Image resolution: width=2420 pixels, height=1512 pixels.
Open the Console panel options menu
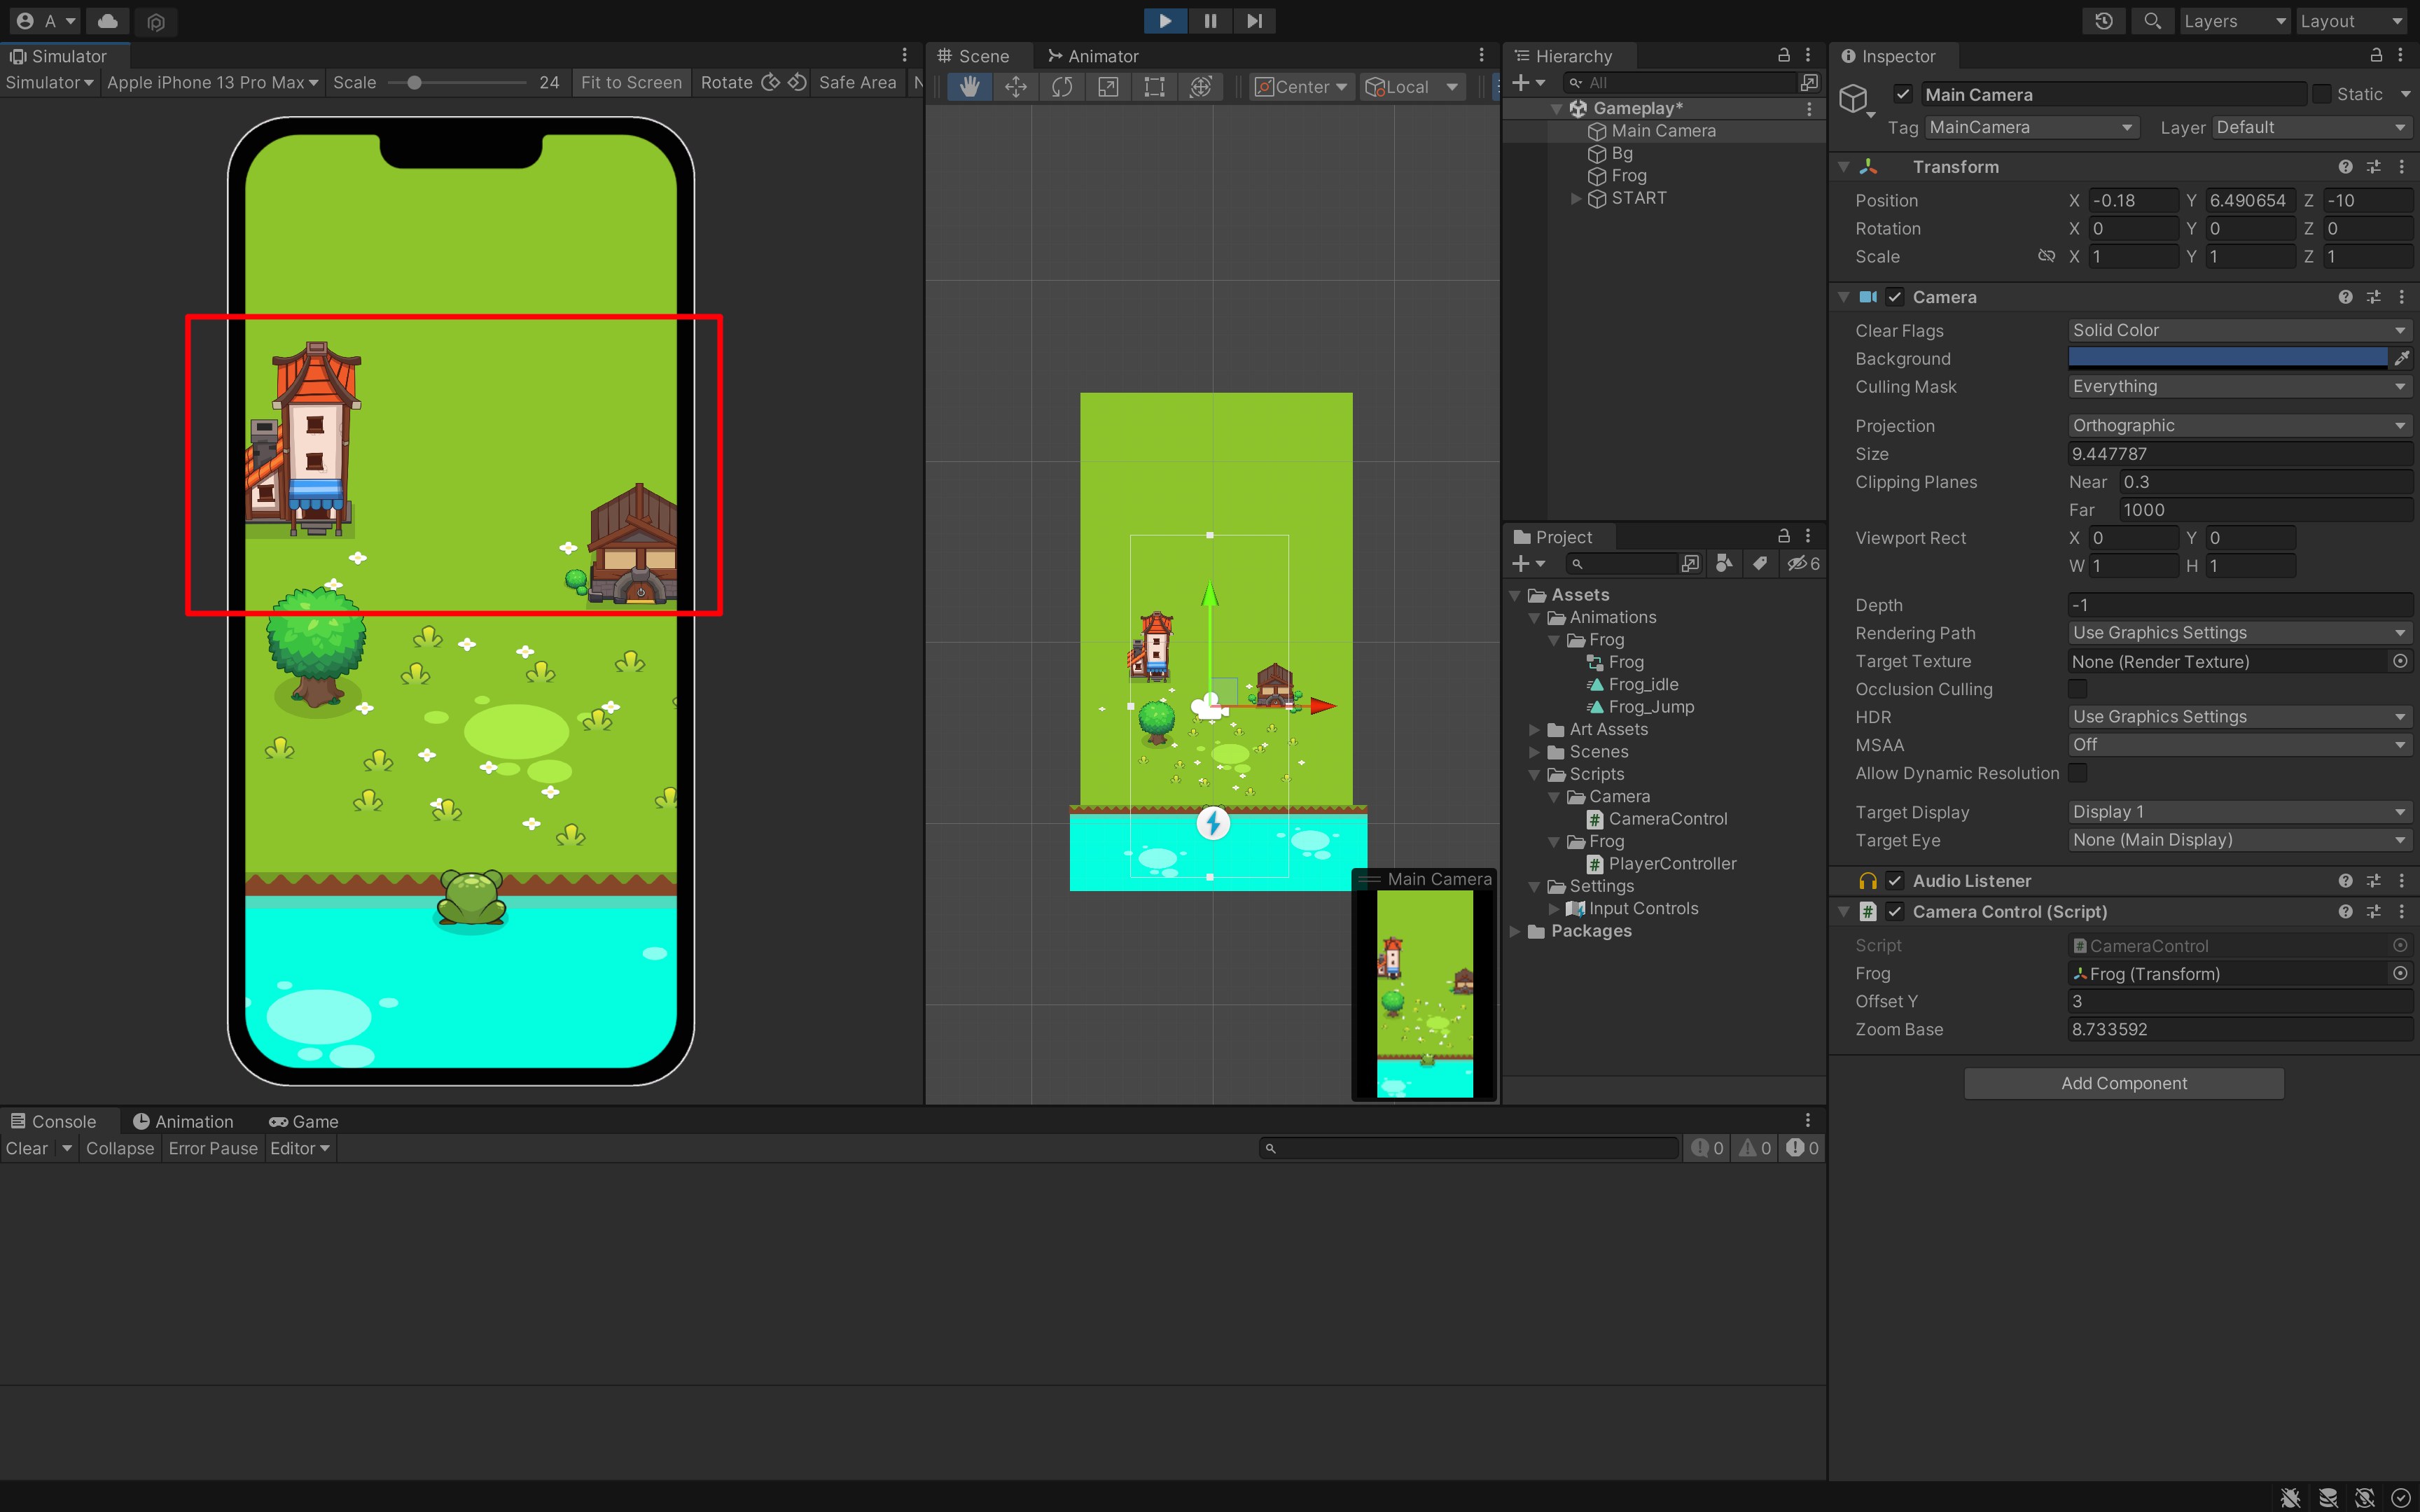[x=1807, y=1120]
